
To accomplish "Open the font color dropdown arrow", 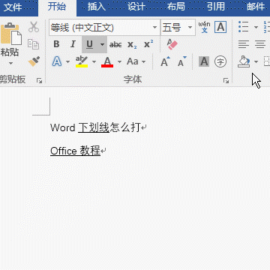I will click(119, 61).
